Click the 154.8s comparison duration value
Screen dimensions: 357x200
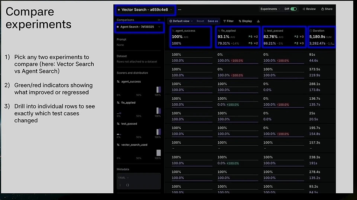click(315, 134)
